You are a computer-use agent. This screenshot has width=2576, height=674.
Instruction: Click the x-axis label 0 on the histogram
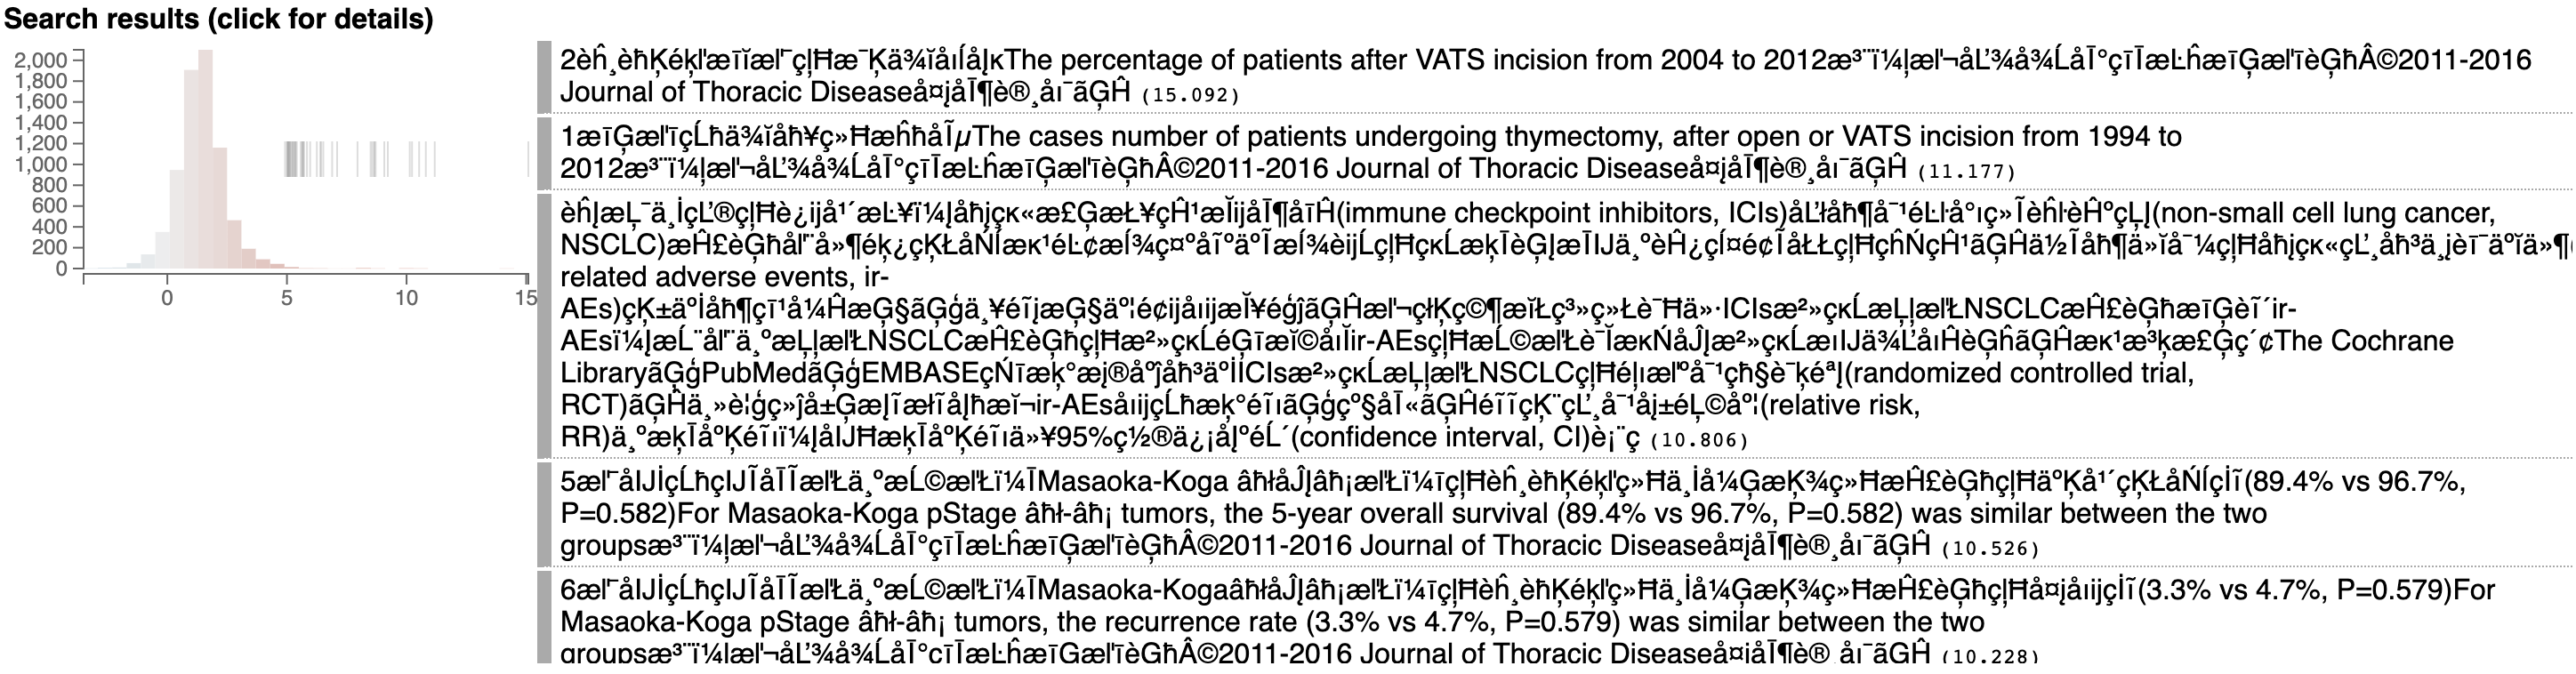pyautogui.click(x=167, y=298)
